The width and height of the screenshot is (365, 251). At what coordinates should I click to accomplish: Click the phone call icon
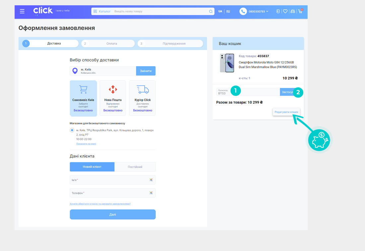click(243, 11)
